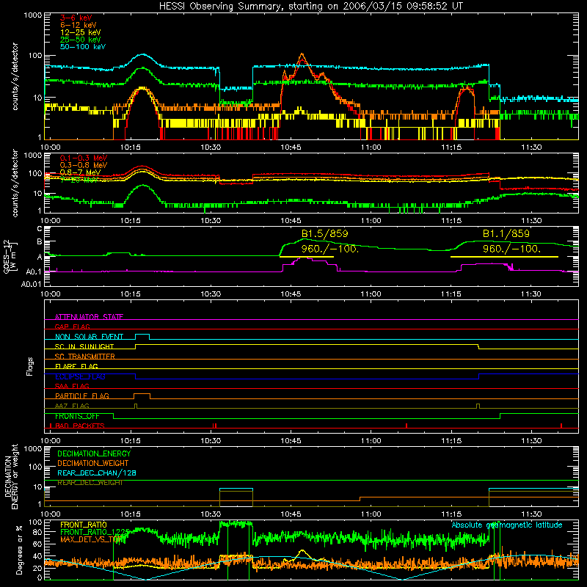587x587 pixels.
Task: Select the DECIMATION_ENERGY legend label
Action: tap(94, 453)
